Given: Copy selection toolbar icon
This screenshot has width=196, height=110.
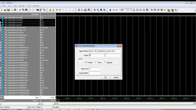Looking at the screenshot, I should point(23,10).
